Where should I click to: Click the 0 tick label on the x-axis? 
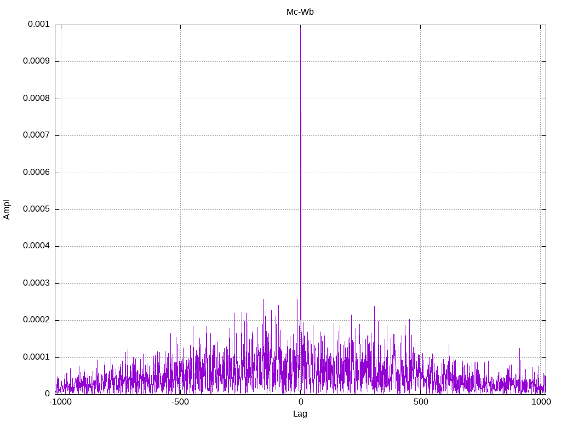300,402
